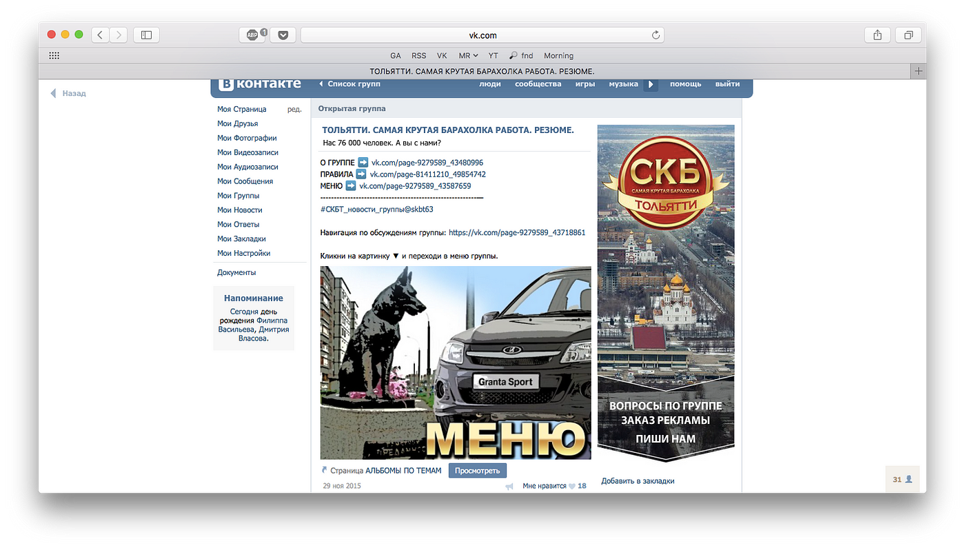Open the VK bookmark
Screen dimensions: 965x548
pos(442,56)
